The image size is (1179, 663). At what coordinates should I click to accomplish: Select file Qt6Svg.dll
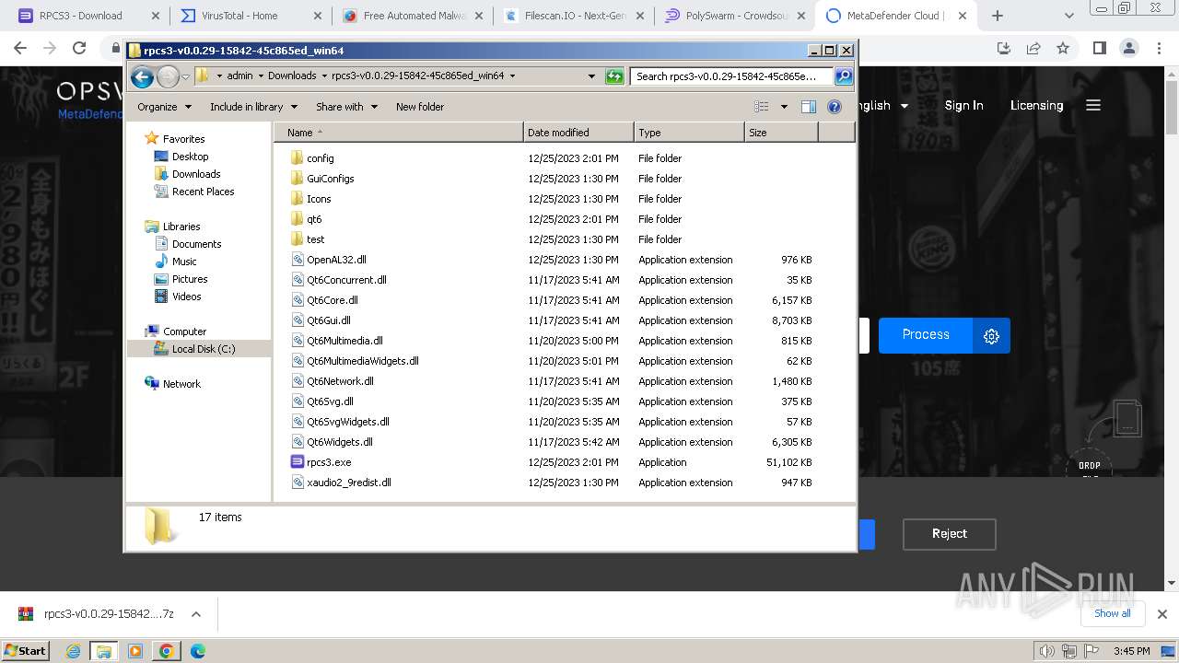click(x=330, y=401)
